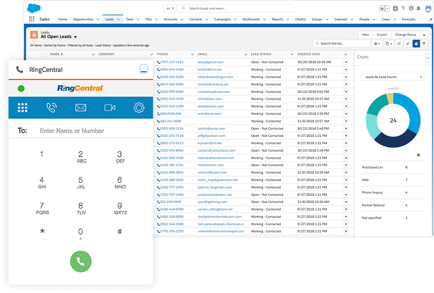Click the Change Status button
Viewport: 434px width, 293px height.
point(405,35)
